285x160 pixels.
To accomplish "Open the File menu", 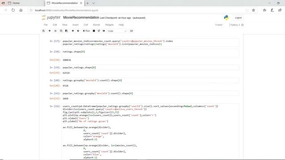I will coord(45,25).
